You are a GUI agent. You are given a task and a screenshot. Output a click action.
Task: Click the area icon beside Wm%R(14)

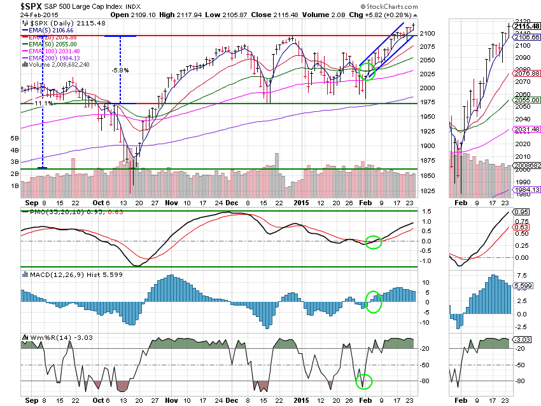[25, 337]
